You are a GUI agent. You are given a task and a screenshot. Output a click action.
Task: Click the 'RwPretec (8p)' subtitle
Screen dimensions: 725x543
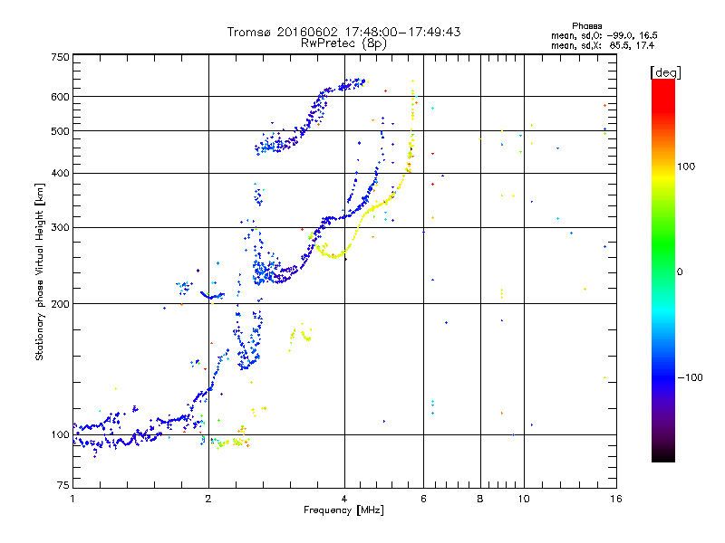[343, 43]
